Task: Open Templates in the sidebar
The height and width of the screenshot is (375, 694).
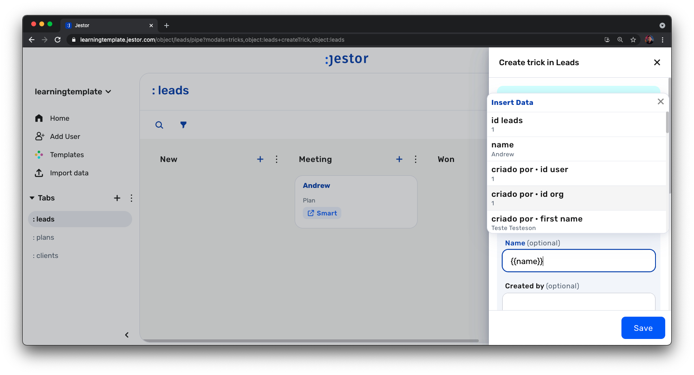Action: coord(67,155)
